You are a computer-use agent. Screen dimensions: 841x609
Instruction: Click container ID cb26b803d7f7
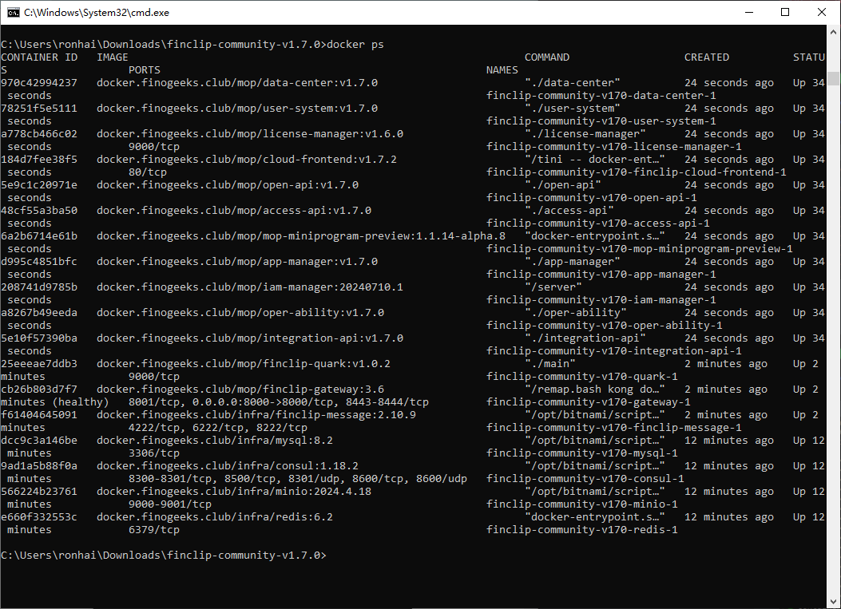39,390
